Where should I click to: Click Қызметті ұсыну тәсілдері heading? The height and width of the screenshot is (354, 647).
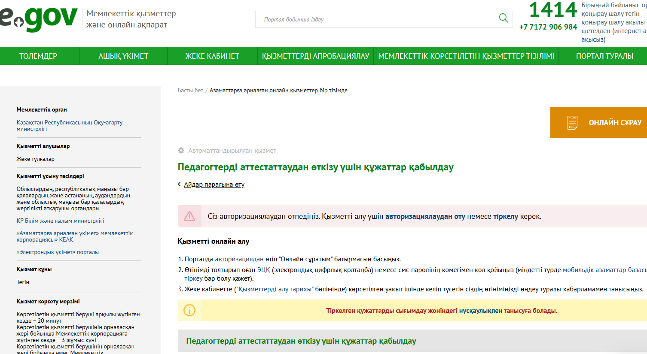coord(50,176)
